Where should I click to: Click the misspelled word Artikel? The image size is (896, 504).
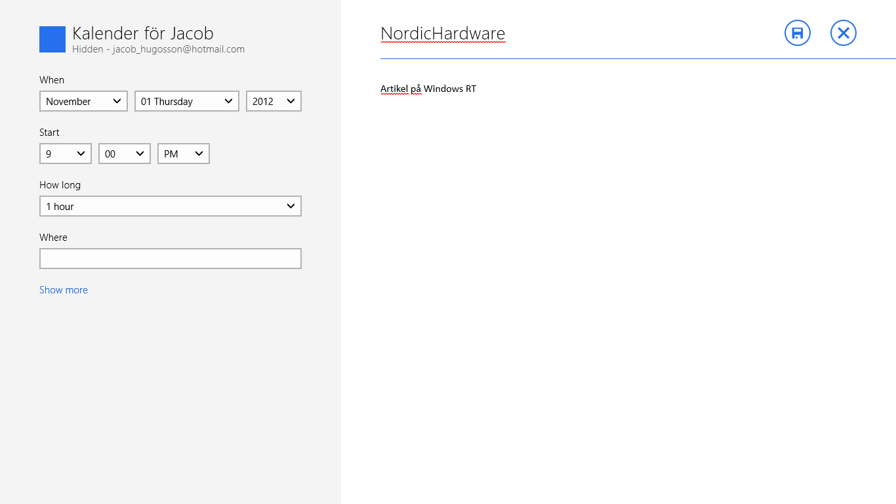[x=394, y=89]
